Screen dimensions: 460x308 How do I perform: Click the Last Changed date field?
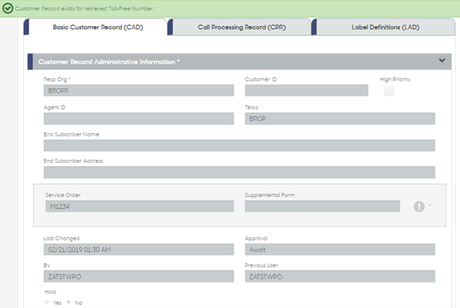(139, 250)
